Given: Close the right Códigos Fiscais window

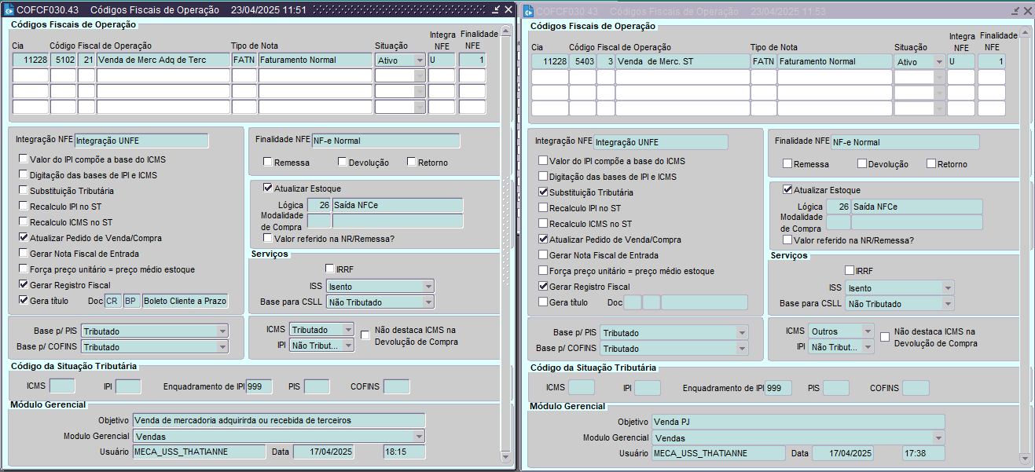Looking at the screenshot, I should (1027, 12).
